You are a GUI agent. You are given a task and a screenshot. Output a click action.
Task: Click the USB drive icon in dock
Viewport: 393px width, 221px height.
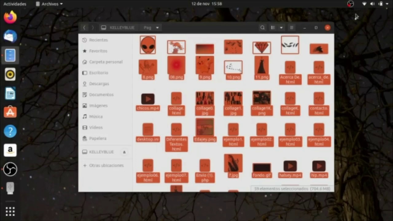tap(10, 188)
